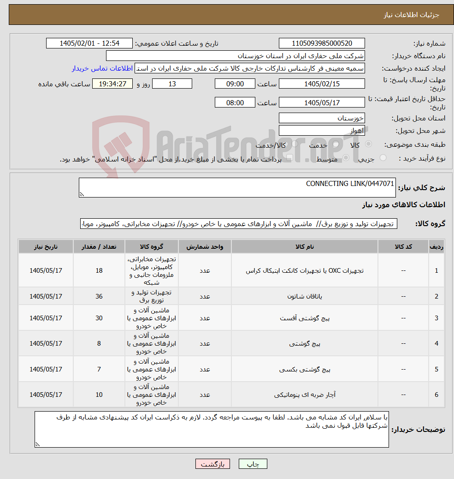Screen dimensions: 454x479
Task: Click quantity 8 in row 4
Action: 99,343
